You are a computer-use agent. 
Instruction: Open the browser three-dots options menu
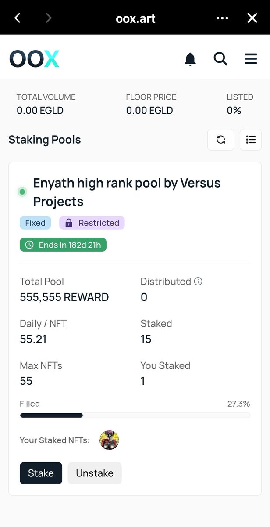[222, 18]
